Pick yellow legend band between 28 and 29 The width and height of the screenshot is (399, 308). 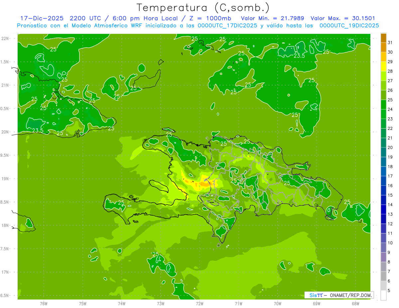(x=383, y=66)
